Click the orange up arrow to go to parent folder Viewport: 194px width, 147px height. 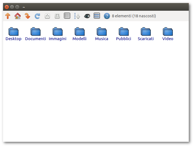click(x=8, y=16)
